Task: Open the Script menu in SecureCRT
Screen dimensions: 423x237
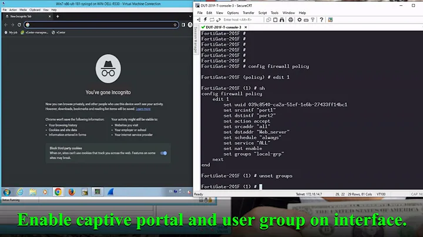Action: click(x=263, y=13)
